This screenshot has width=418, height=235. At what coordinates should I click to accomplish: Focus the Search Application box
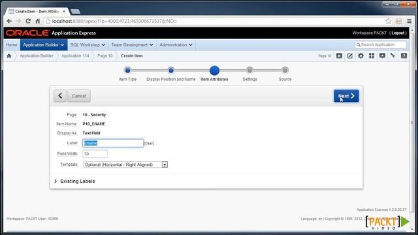coord(381,45)
